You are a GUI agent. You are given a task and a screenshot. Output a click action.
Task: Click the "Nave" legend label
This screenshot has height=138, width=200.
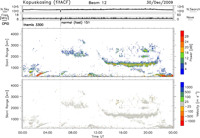[x=190, y=17]
